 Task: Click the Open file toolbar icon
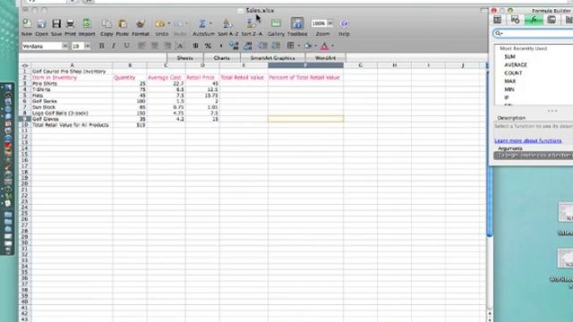click(x=41, y=24)
